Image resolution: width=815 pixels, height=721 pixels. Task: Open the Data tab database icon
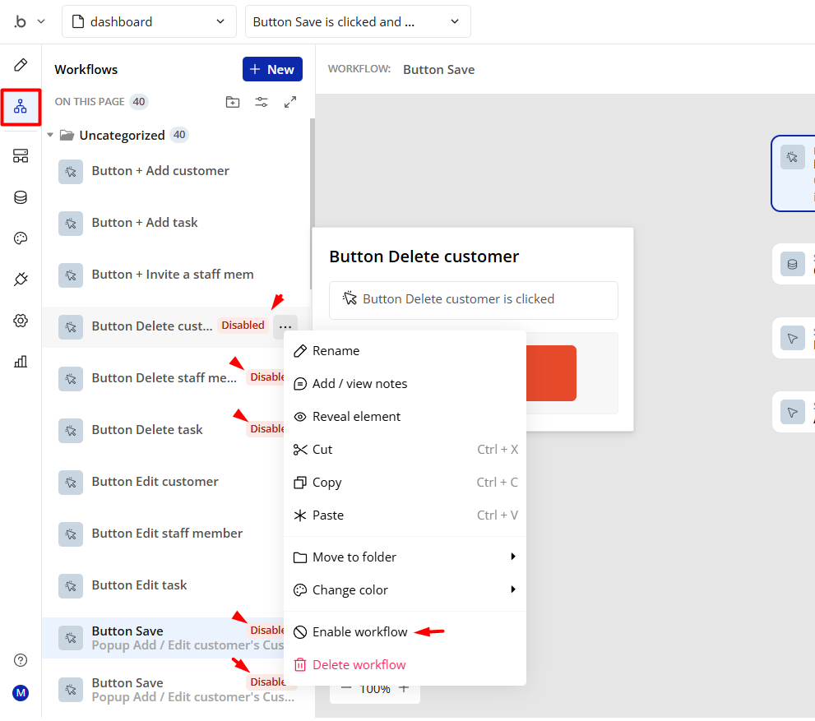tap(21, 197)
